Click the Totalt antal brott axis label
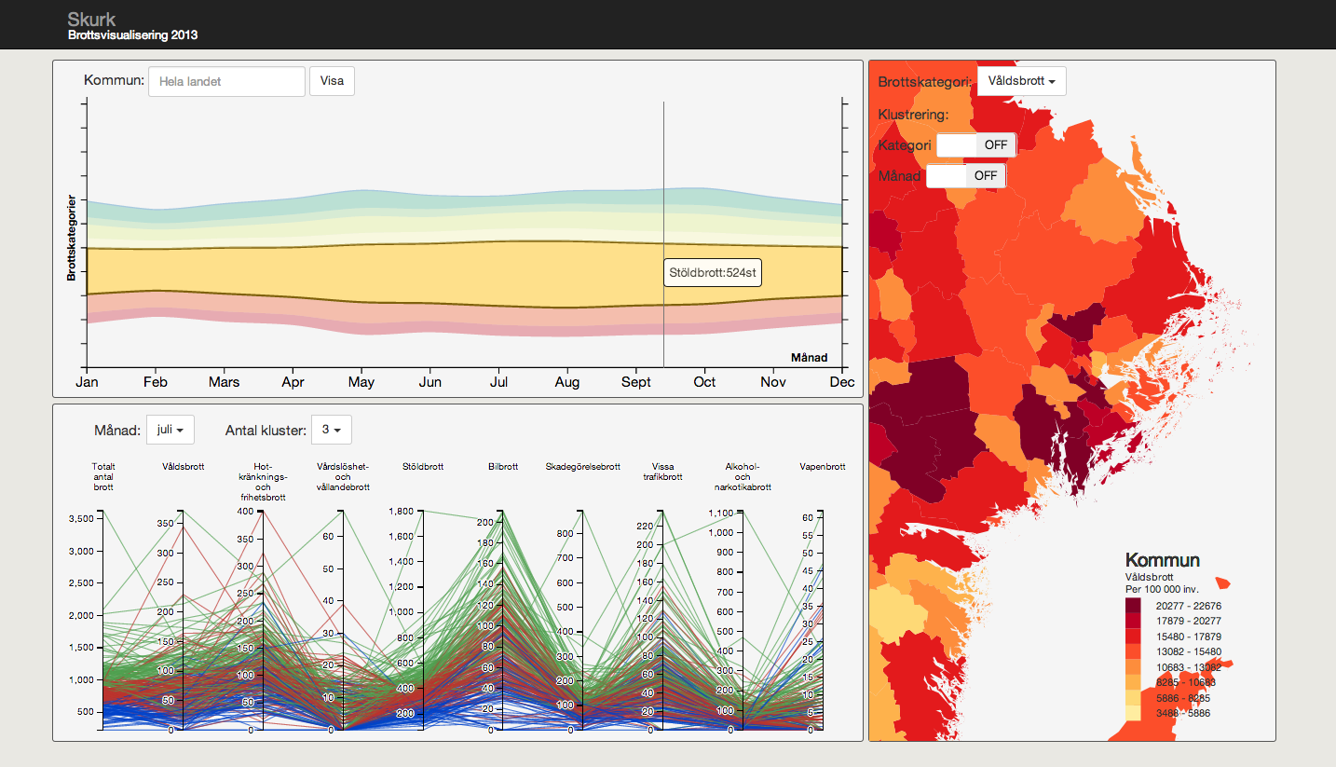 tap(103, 477)
